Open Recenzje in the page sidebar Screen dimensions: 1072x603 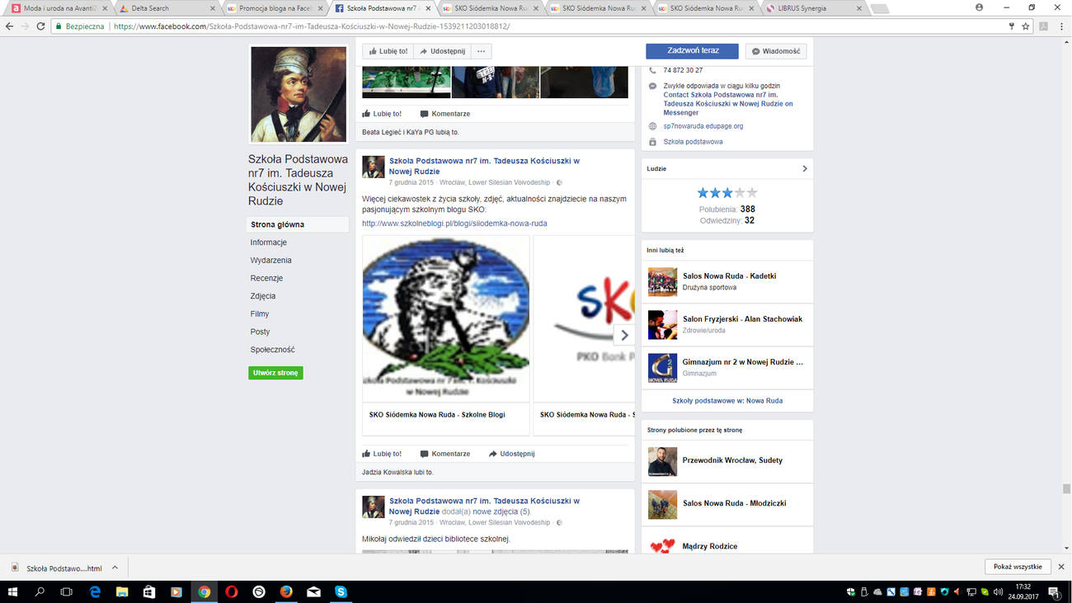(266, 278)
